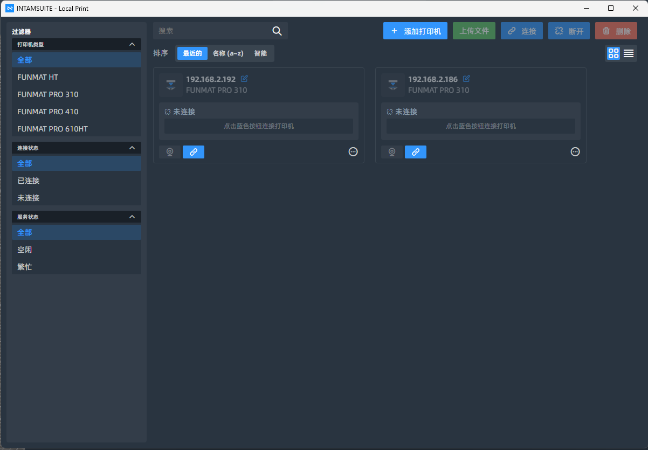
Task: Select printer name text 192.168.2.192
Action: pyautogui.click(x=211, y=79)
